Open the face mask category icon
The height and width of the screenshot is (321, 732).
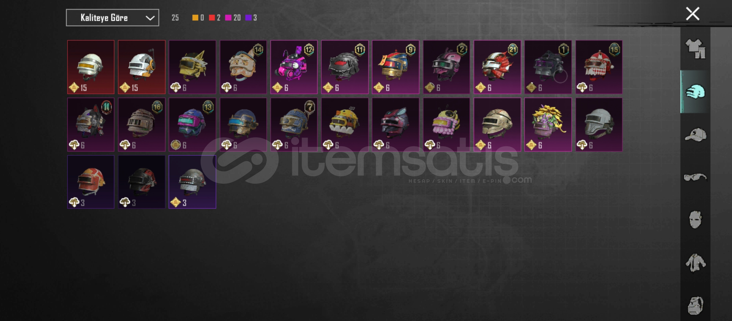695,220
